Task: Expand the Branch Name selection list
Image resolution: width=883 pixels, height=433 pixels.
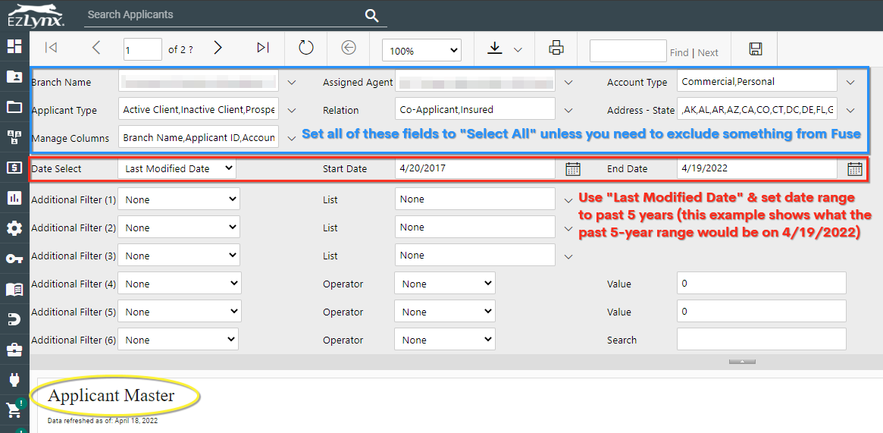Action: [291, 83]
